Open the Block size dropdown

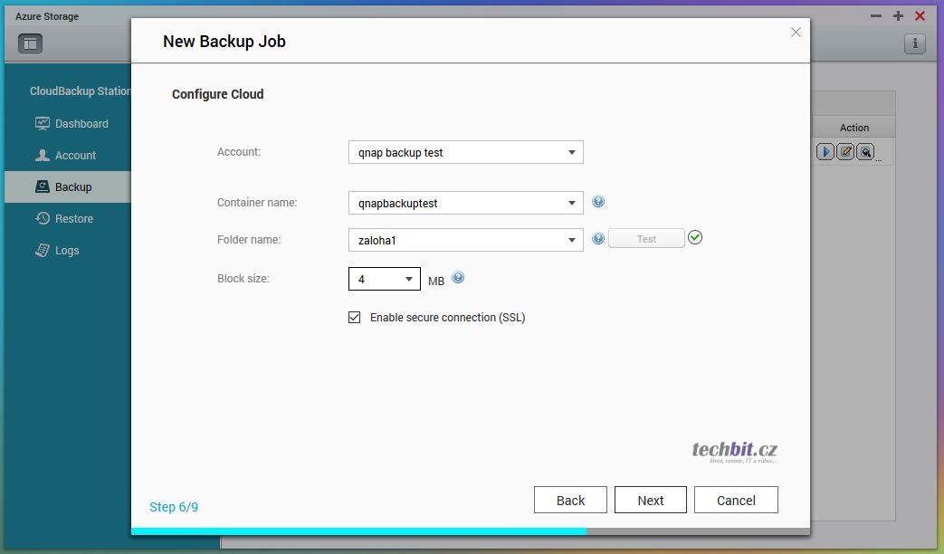408,279
